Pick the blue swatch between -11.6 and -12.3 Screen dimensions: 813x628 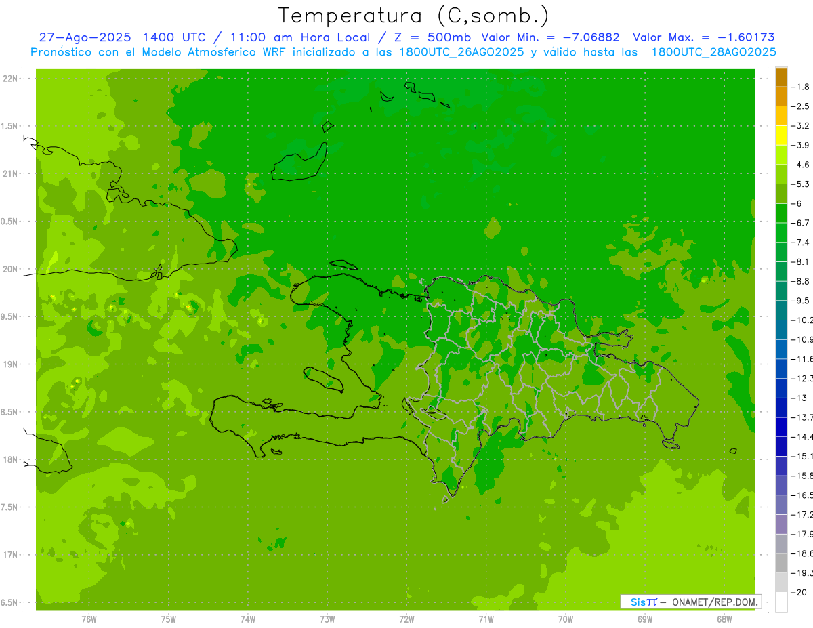[x=781, y=369]
